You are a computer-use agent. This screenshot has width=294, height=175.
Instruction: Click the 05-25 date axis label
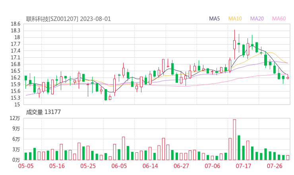pyautogui.click(x=88, y=166)
